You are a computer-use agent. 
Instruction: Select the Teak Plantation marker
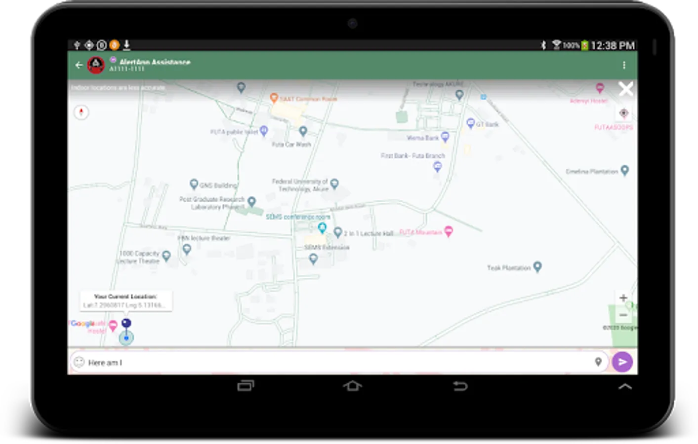537,267
